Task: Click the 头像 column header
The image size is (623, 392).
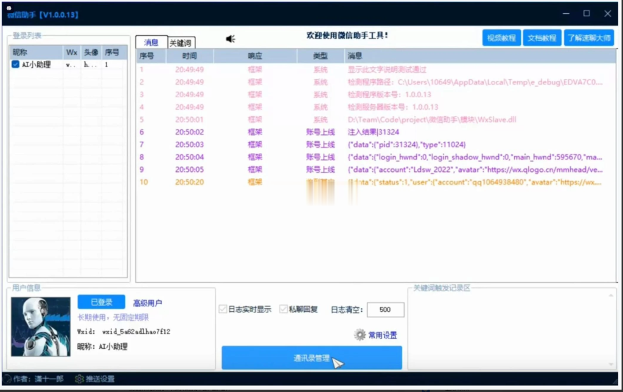Action: (91, 52)
